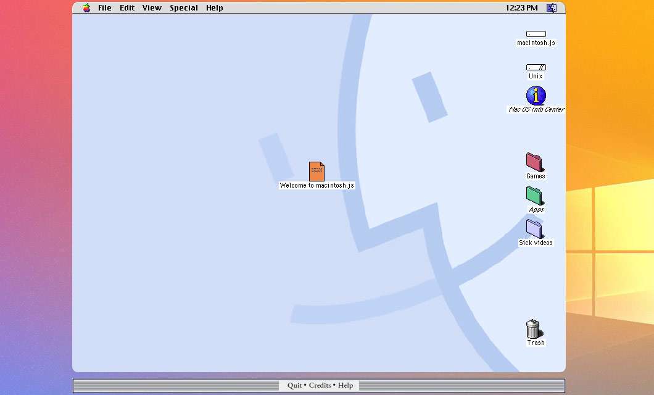Open the Finder application menu icon
The height and width of the screenshot is (395, 654).
tap(552, 8)
